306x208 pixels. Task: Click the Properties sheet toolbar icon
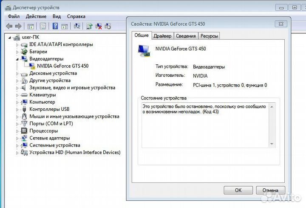tap(43, 26)
